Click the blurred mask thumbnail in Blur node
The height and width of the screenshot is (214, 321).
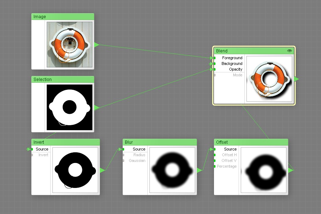pos(172,170)
